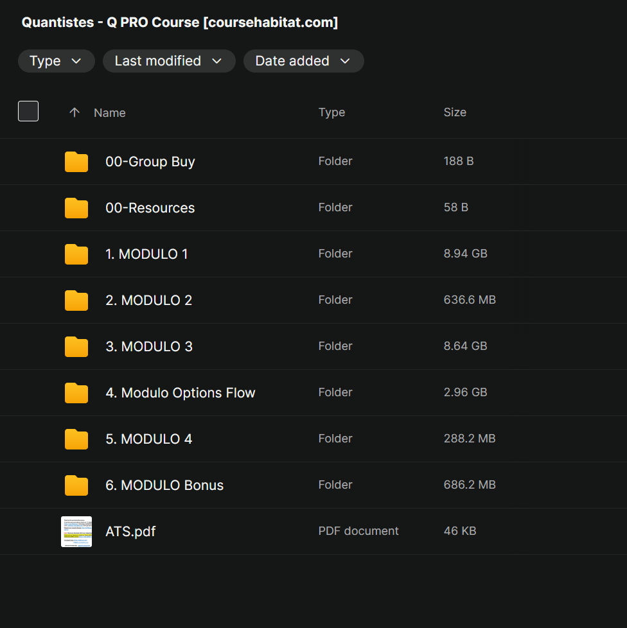This screenshot has height=628, width=627.
Task: Click the sort direction arrow beside Name
Action: click(x=75, y=112)
